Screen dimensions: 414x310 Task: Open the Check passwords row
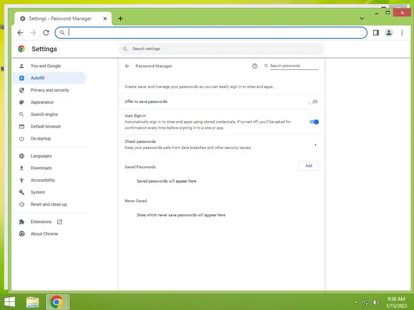pyautogui.click(x=221, y=145)
